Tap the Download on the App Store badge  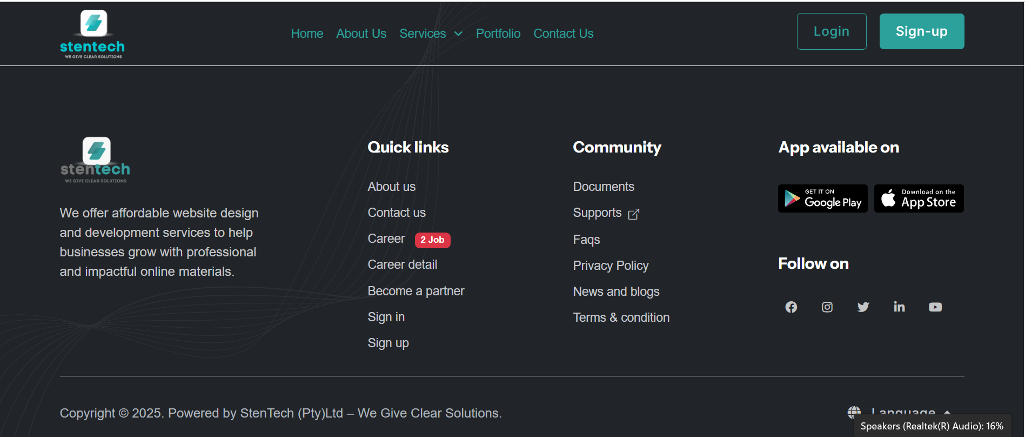[x=919, y=198]
